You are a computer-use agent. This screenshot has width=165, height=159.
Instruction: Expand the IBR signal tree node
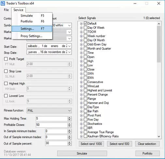(x=81, y=128)
